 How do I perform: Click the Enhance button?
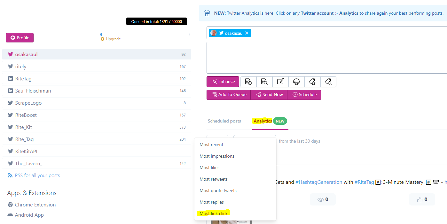click(x=223, y=82)
